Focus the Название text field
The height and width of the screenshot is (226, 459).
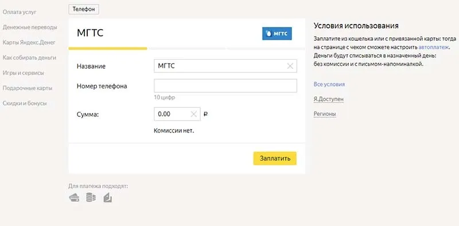click(225, 66)
